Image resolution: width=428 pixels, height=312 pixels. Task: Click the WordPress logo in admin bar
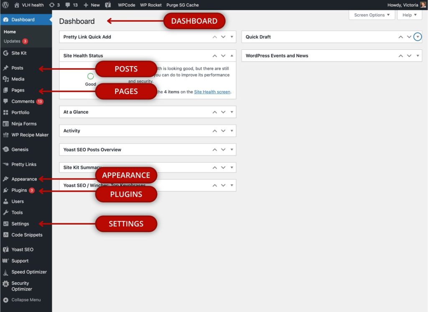(5, 5)
